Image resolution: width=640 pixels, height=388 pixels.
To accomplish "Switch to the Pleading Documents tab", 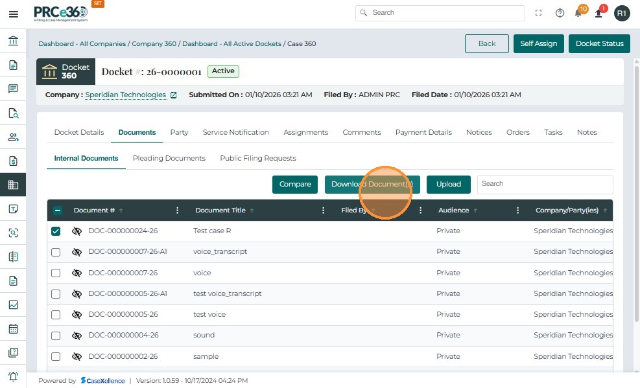I will [x=169, y=158].
